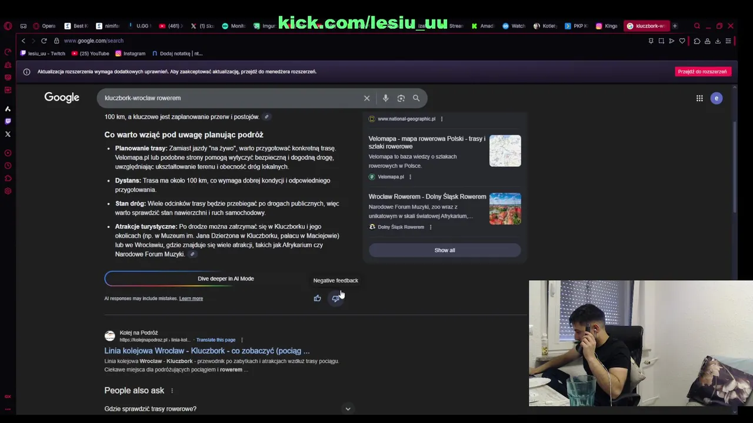Click the thumbs up feedback icon
The image size is (753, 423).
tap(317, 298)
